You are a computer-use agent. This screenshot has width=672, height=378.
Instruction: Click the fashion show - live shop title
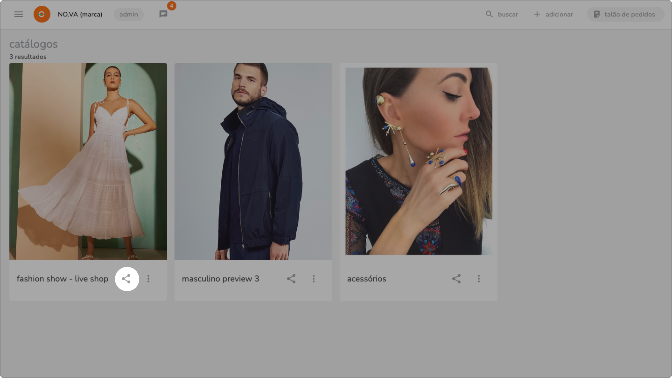pos(63,279)
